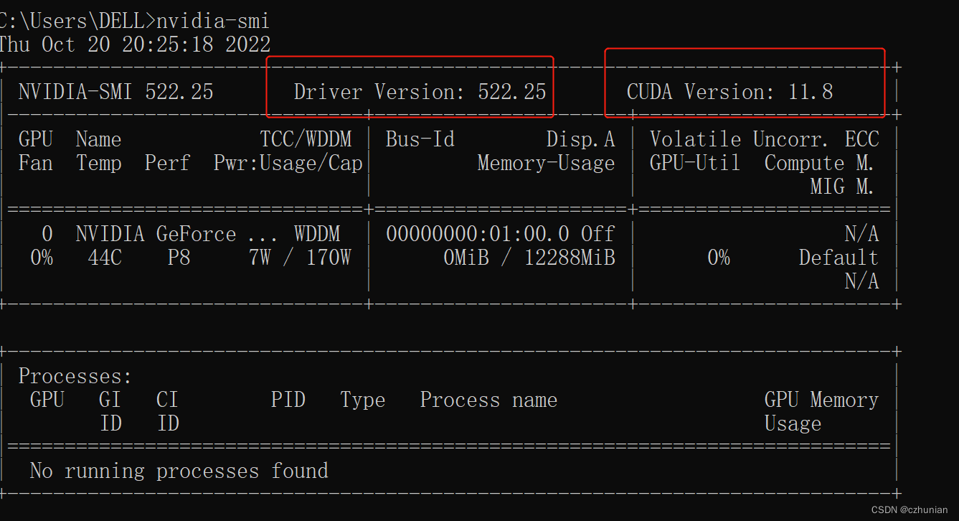Click 'CUDA Version: 11.8' text
The image size is (959, 521).
click(729, 92)
